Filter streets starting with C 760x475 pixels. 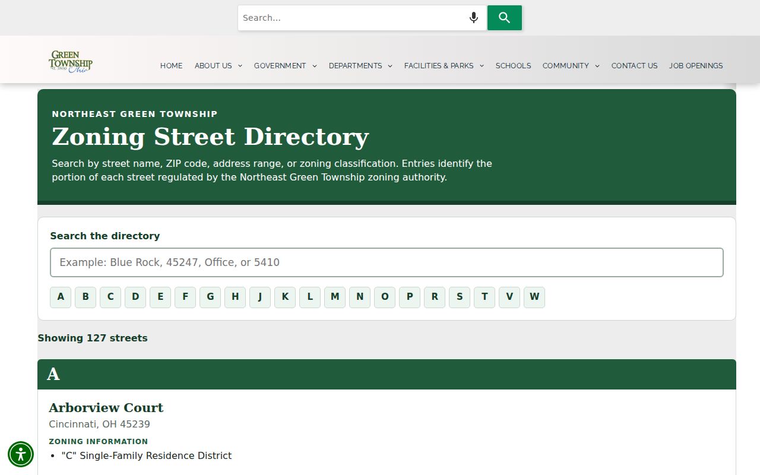[x=110, y=297]
